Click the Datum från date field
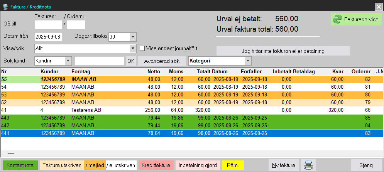The height and width of the screenshot is (172, 384). (x=49, y=37)
